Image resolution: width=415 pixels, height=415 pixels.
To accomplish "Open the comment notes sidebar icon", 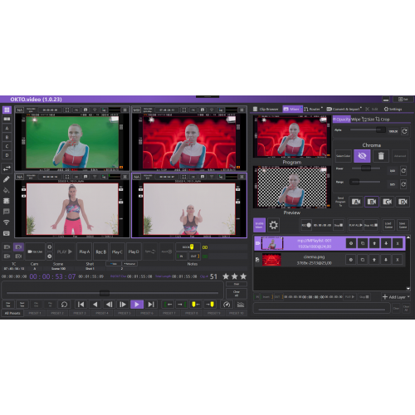I will (7, 212).
